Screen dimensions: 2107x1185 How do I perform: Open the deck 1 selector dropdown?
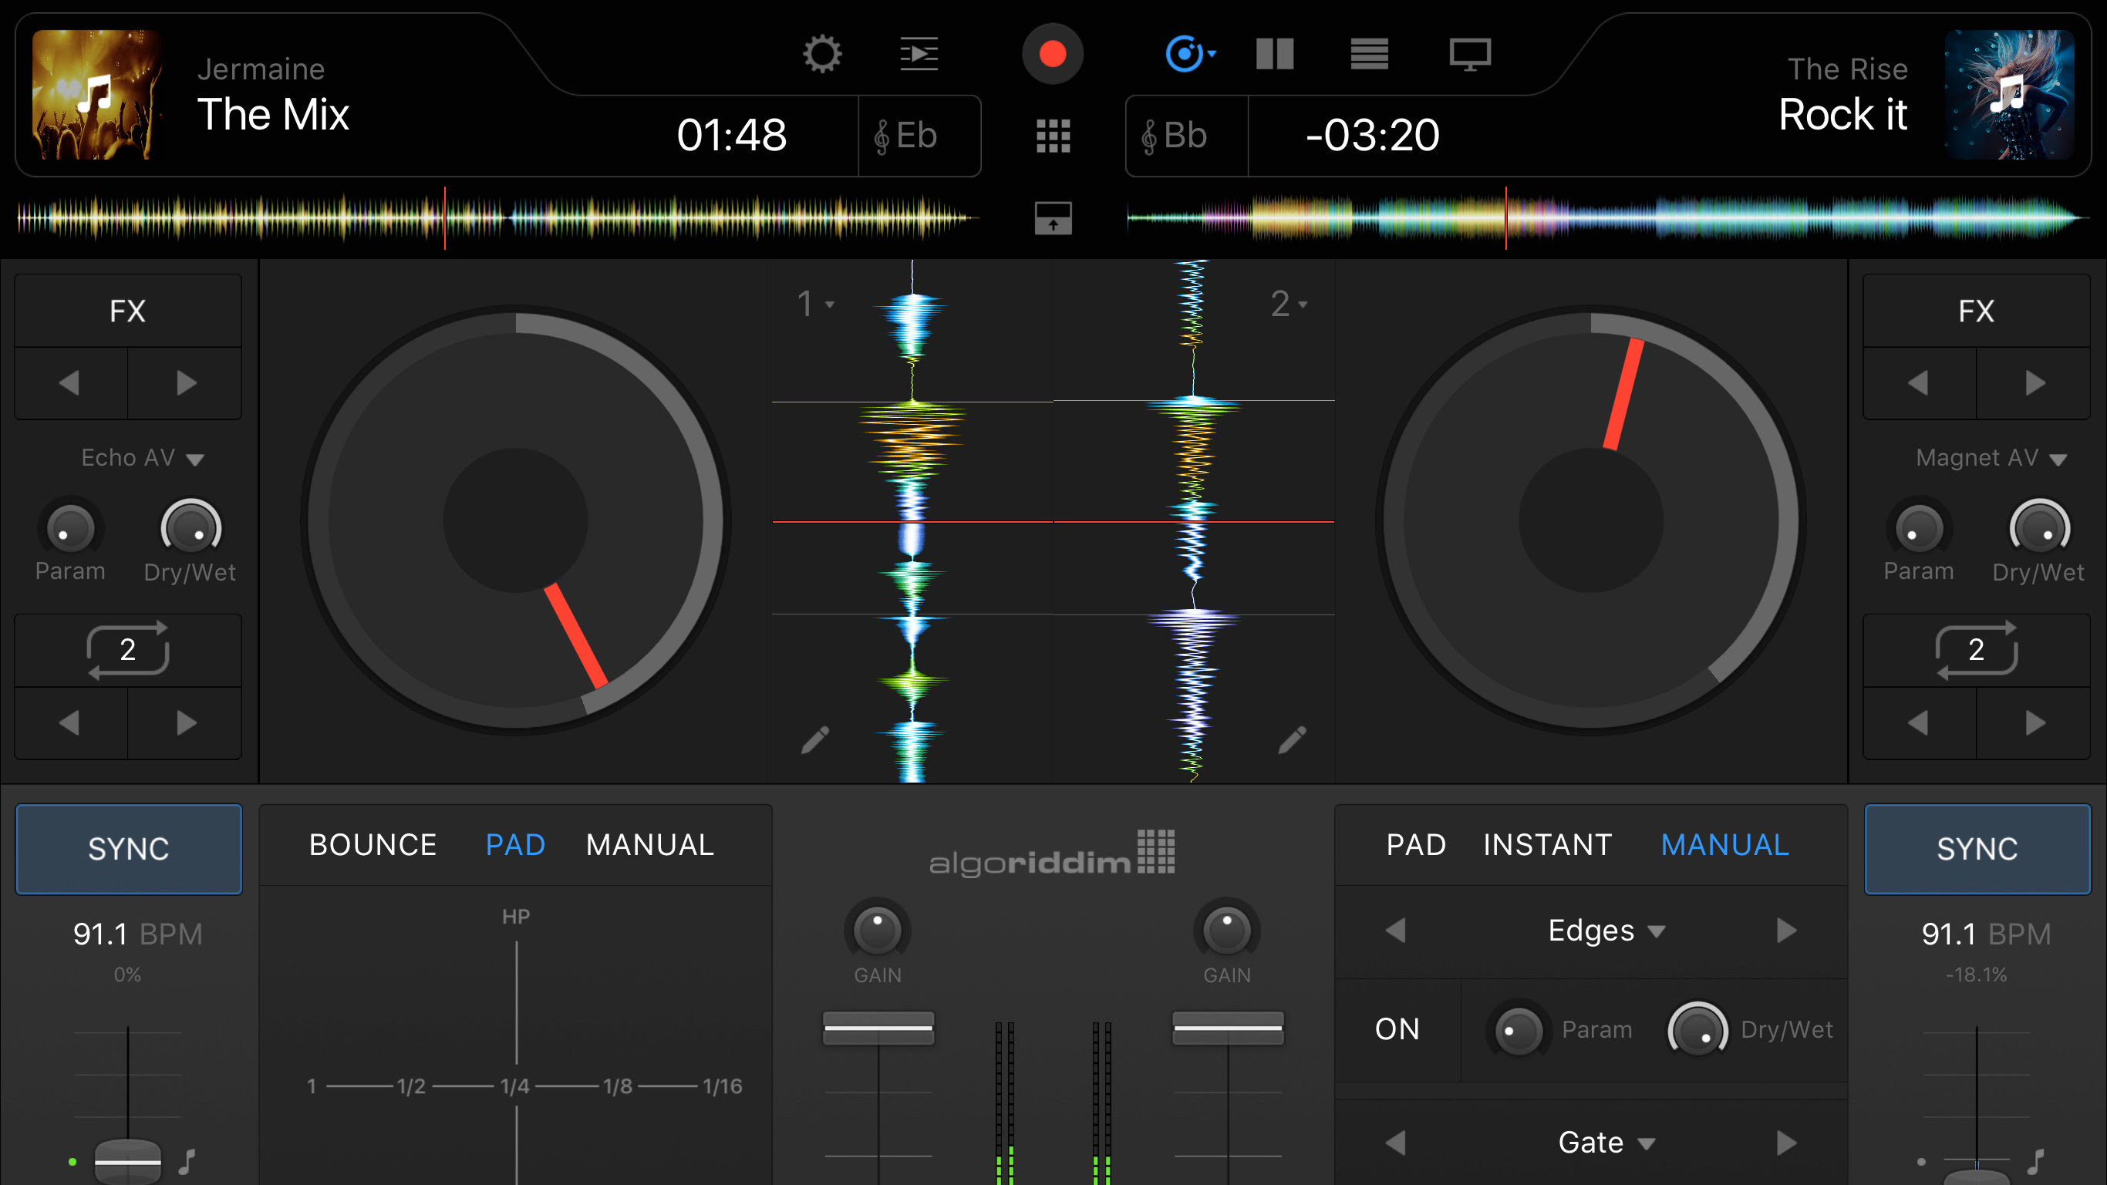pyautogui.click(x=815, y=305)
